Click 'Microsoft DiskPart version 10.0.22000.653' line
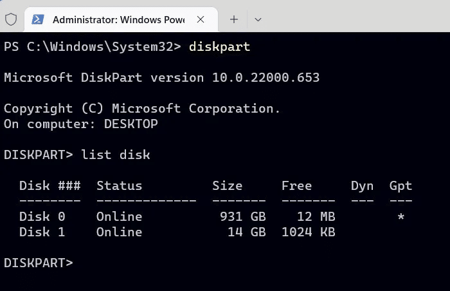The width and height of the screenshot is (450, 291). [161, 78]
